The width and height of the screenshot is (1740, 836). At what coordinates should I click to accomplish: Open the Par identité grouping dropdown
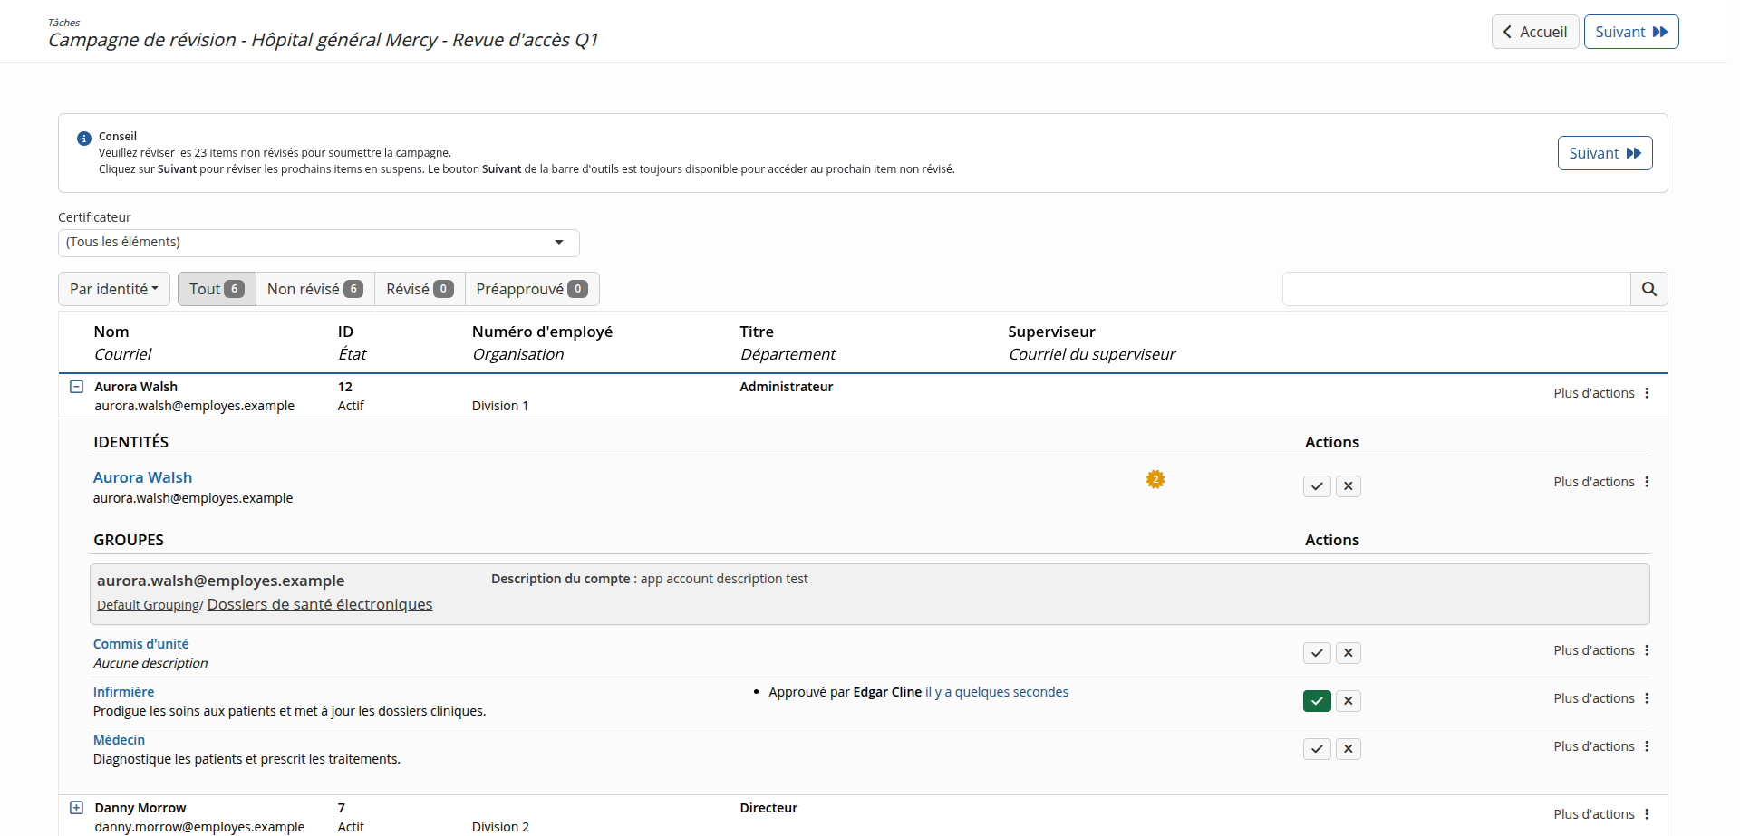pyautogui.click(x=114, y=289)
